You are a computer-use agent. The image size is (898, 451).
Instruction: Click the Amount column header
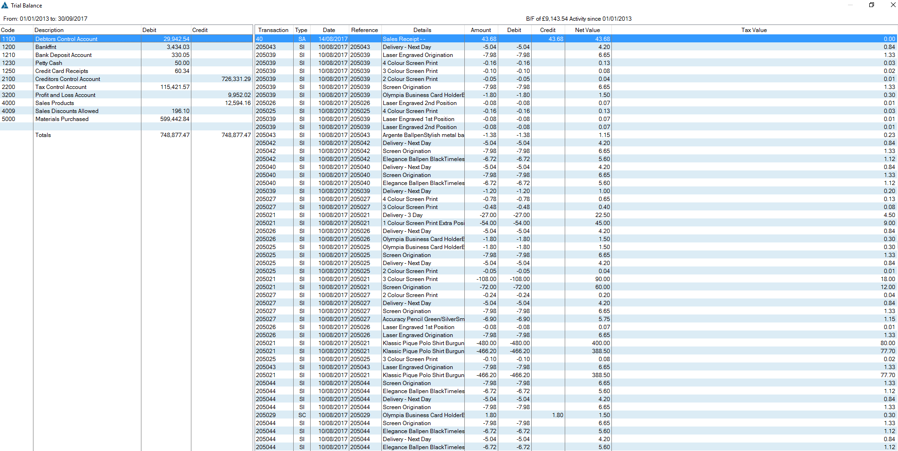481,30
